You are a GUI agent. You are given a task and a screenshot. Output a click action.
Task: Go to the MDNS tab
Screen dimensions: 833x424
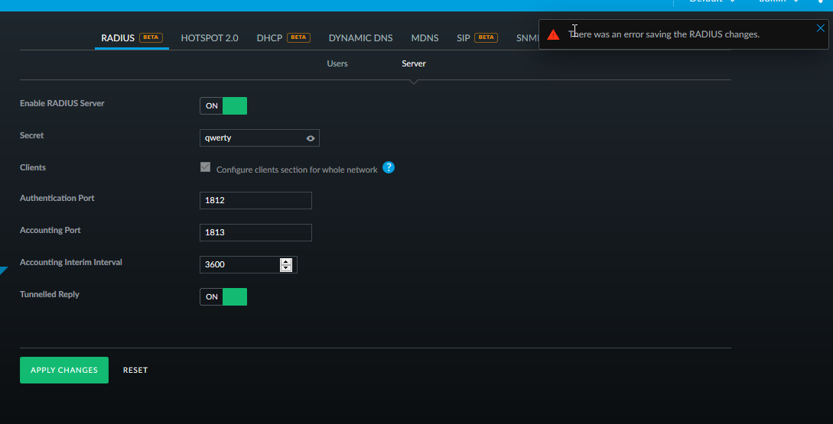click(x=425, y=37)
